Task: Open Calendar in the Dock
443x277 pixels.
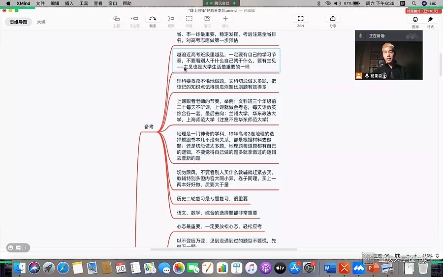Action: pos(121,268)
